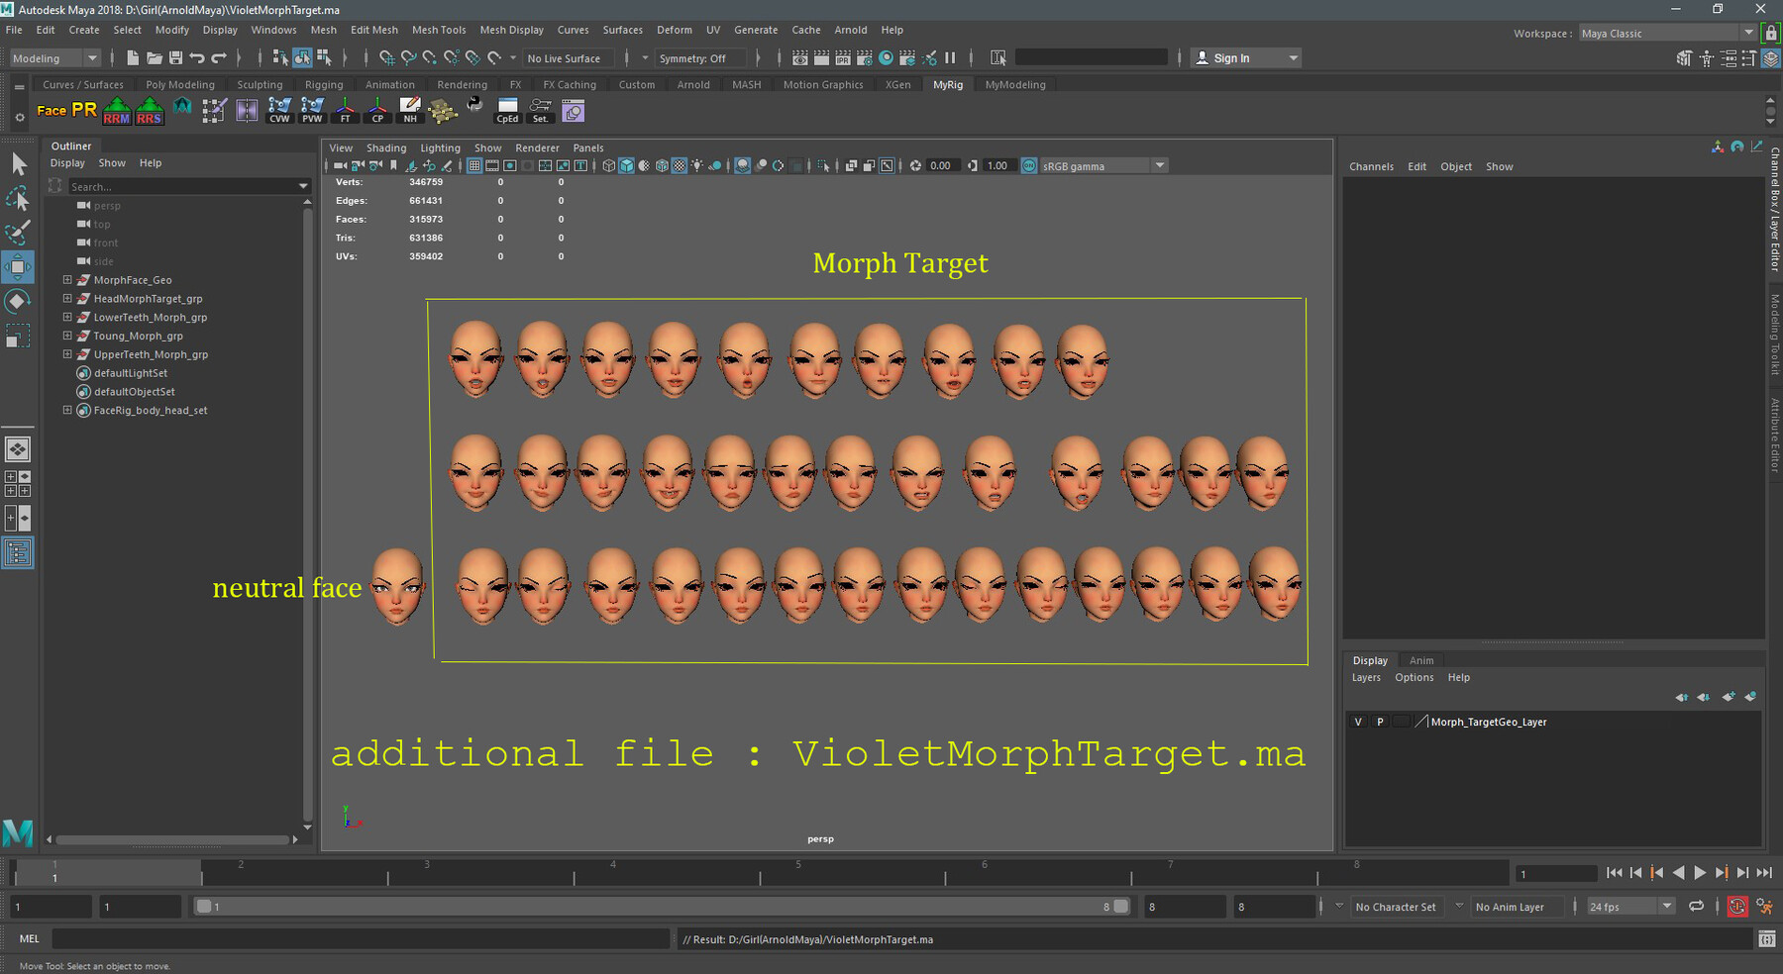1783x974 pixels.
Task: Toggle the Auto Keyframe button
Action: tap(1737, 907)
